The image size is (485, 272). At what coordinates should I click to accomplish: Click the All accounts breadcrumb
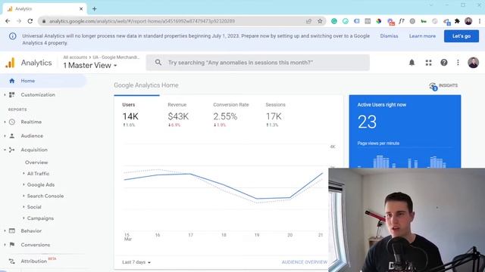coord(75,57)
